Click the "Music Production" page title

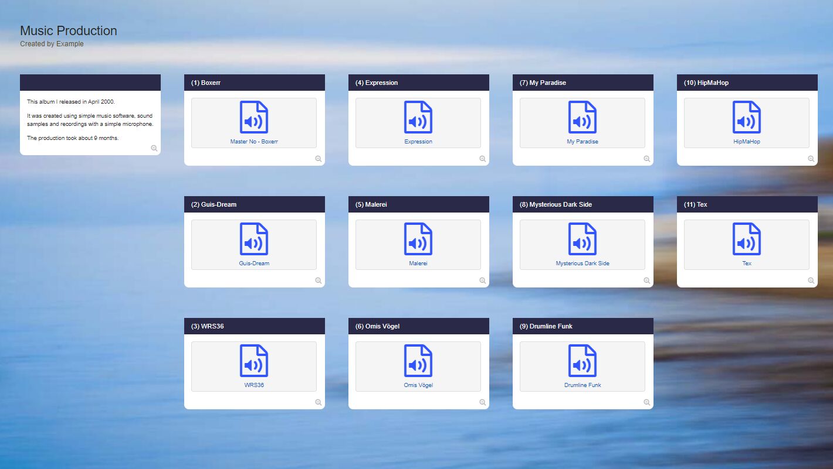tap(69, 31)
